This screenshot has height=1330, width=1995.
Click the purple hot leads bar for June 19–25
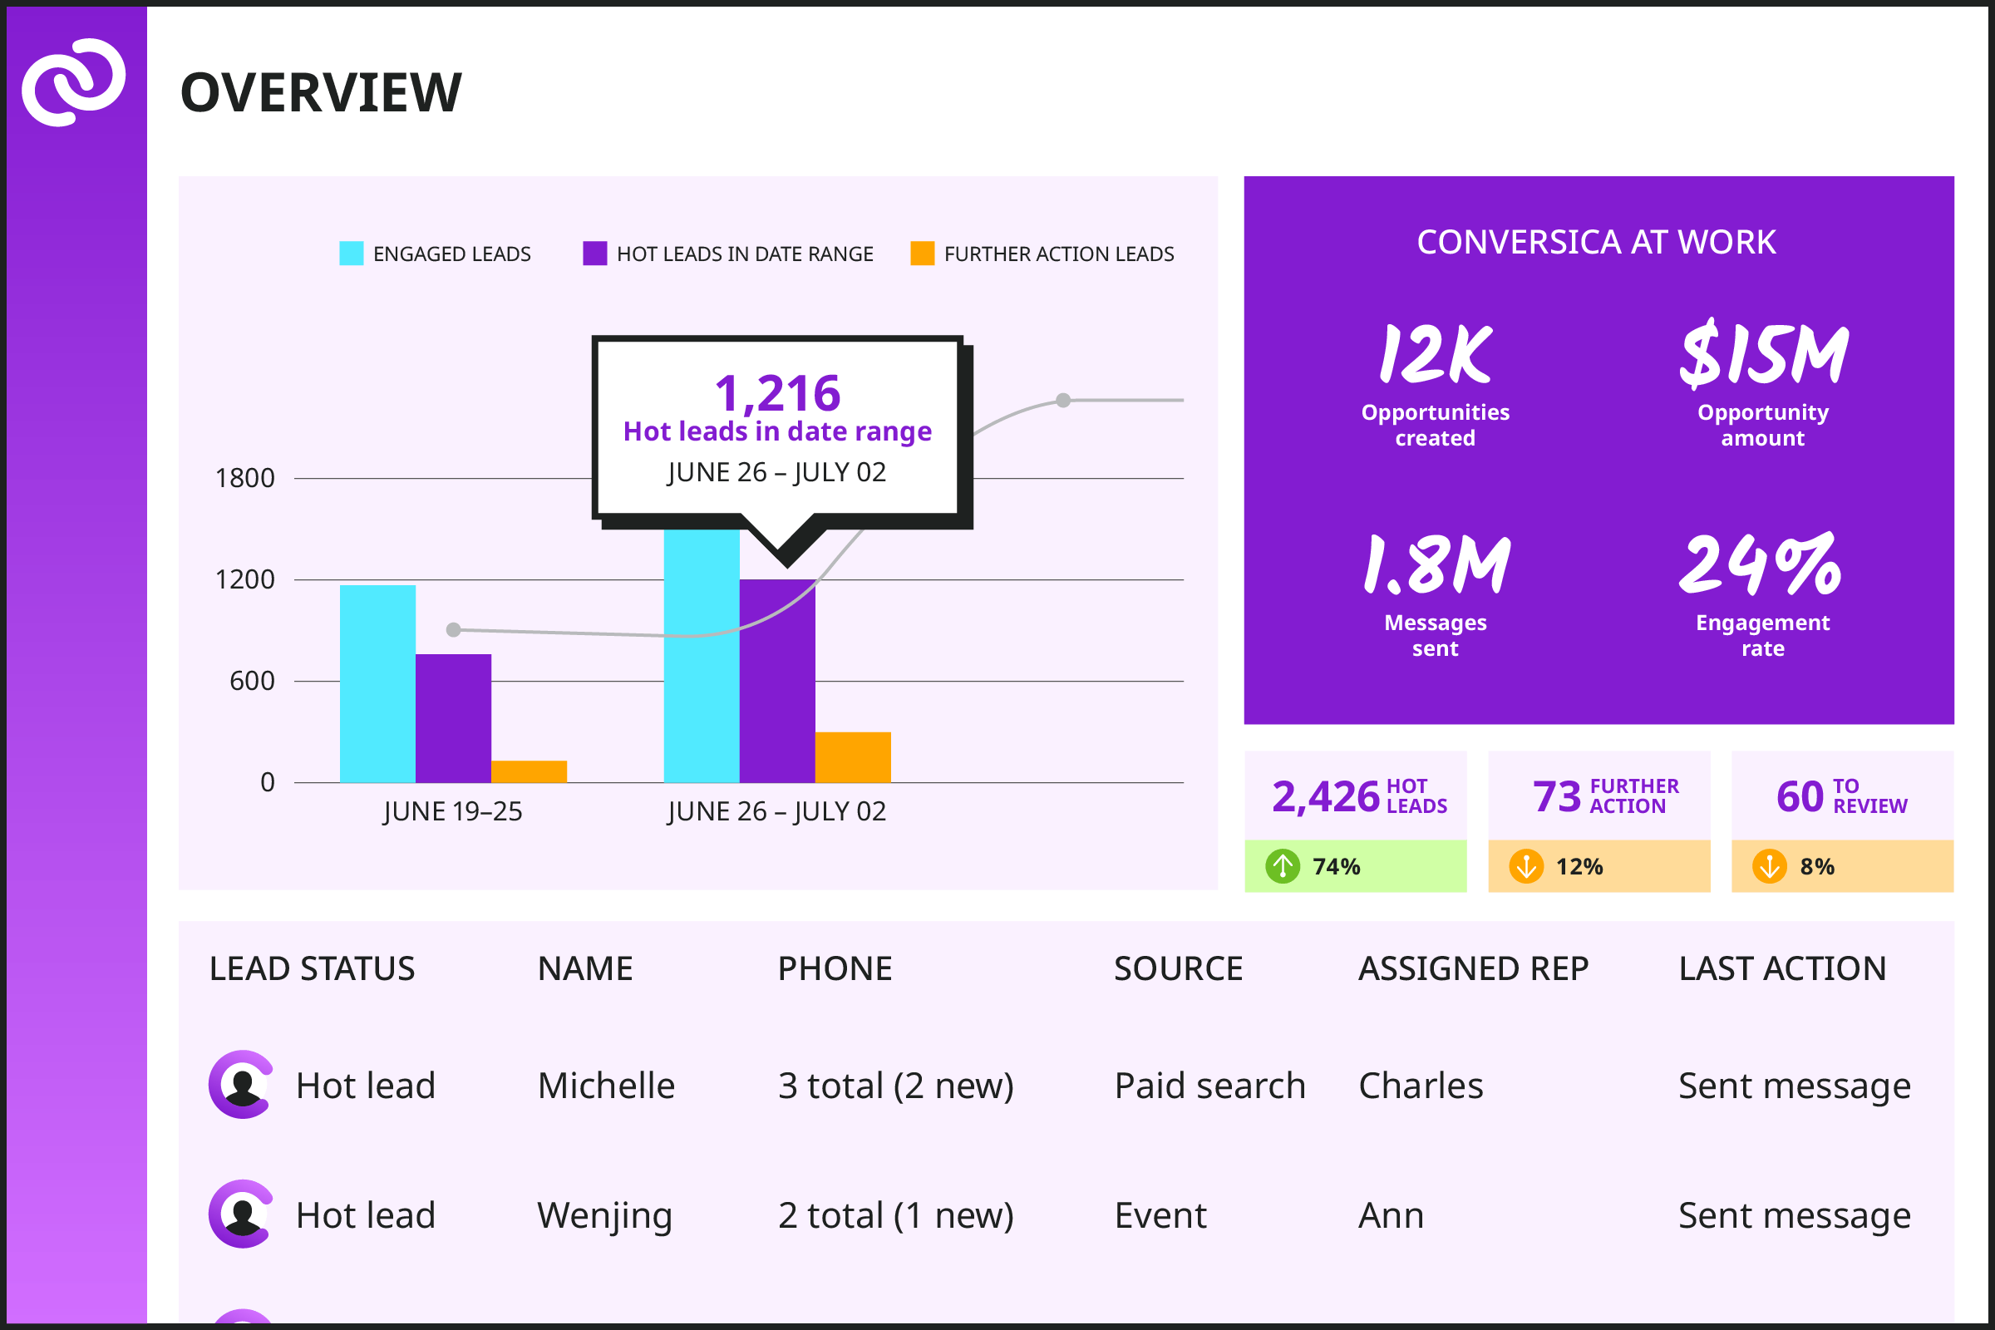tap(453, 718)
